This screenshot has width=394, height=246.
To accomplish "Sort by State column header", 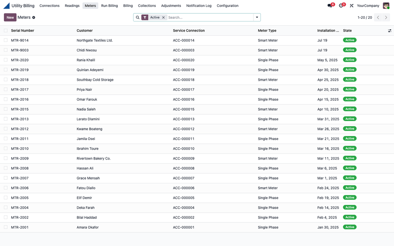I will pyautogui.click(x=347, y=31).
